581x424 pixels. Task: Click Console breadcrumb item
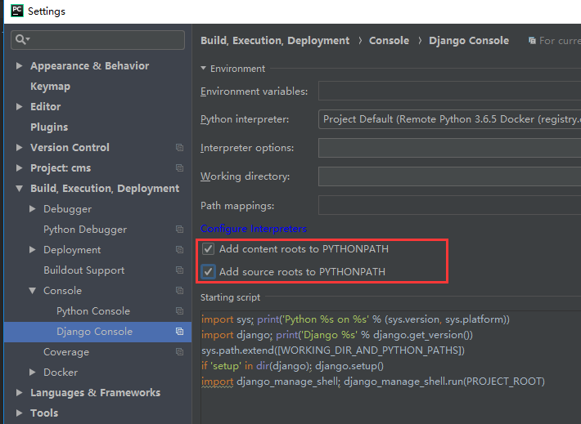point(389,40)
